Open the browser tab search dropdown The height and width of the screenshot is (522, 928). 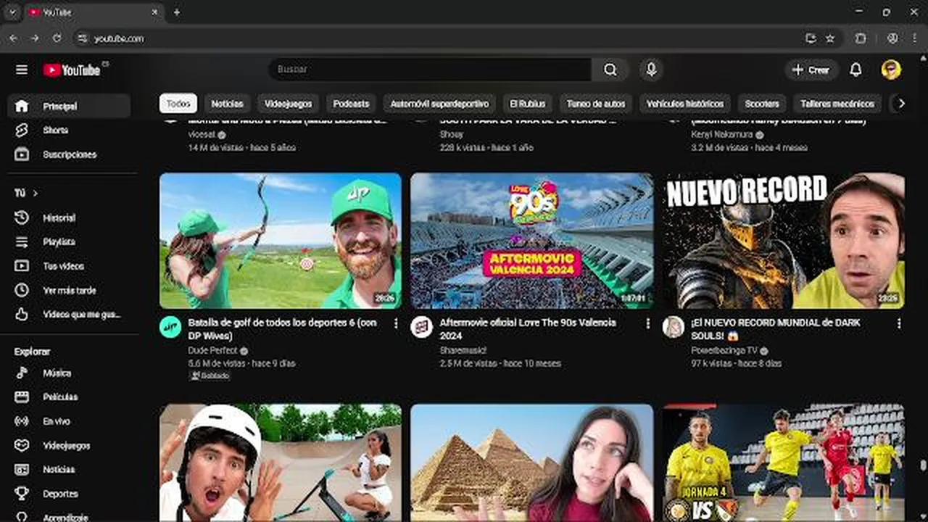click(x=12, y=12)
